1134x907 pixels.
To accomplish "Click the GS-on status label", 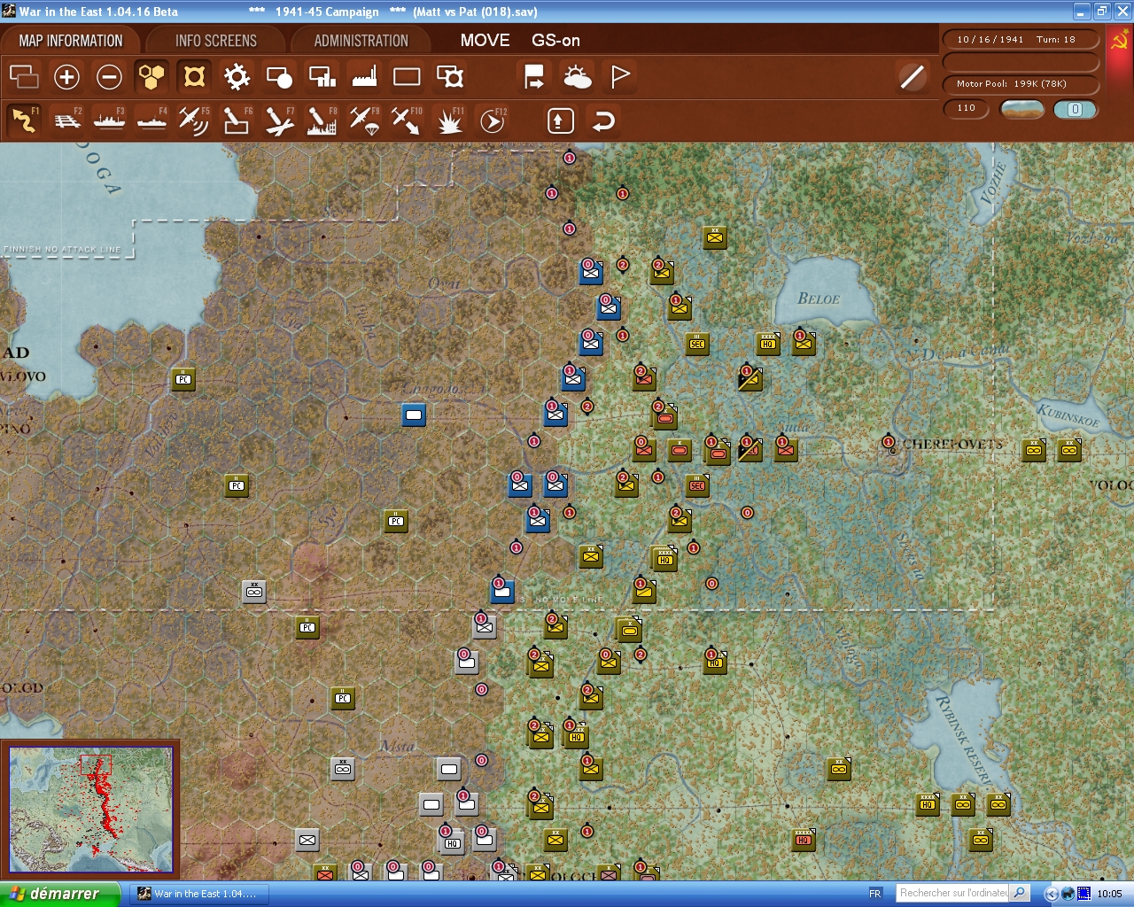I will point(555,41).
